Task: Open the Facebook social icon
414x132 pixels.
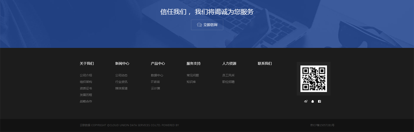Action: click(319, 101)
